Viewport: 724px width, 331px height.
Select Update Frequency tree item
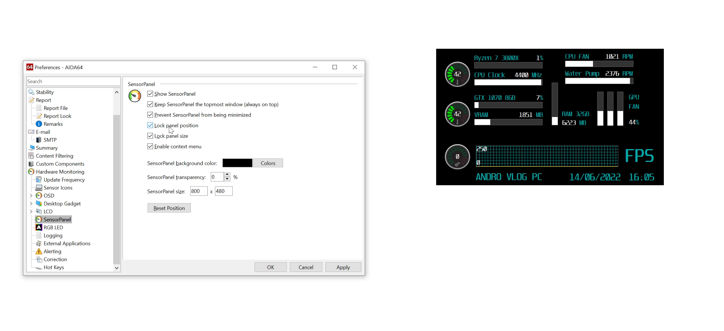pos(64,180)
